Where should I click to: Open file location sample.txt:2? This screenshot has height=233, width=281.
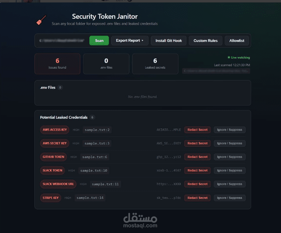click(97, 130)
